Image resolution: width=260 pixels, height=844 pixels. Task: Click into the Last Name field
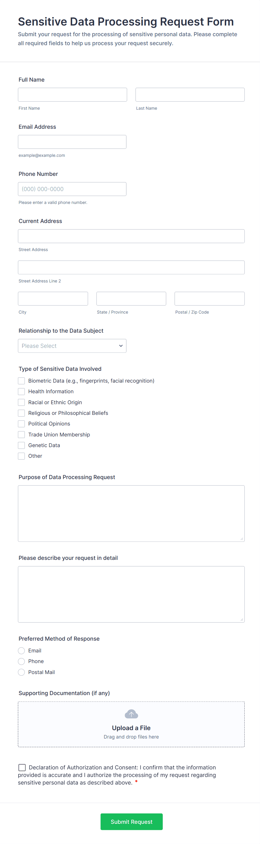click(x=190, y=95)
